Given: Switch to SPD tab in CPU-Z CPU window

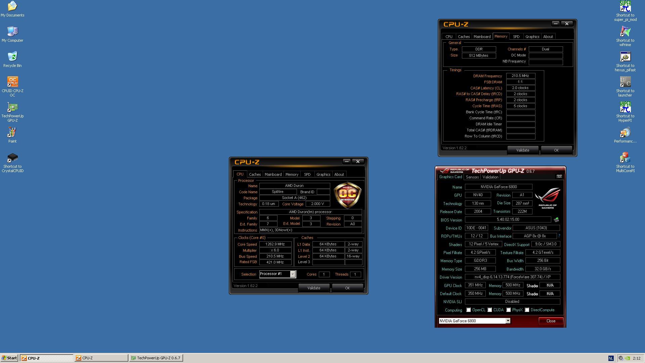Looking at the screenshot, I should point(307,174).
